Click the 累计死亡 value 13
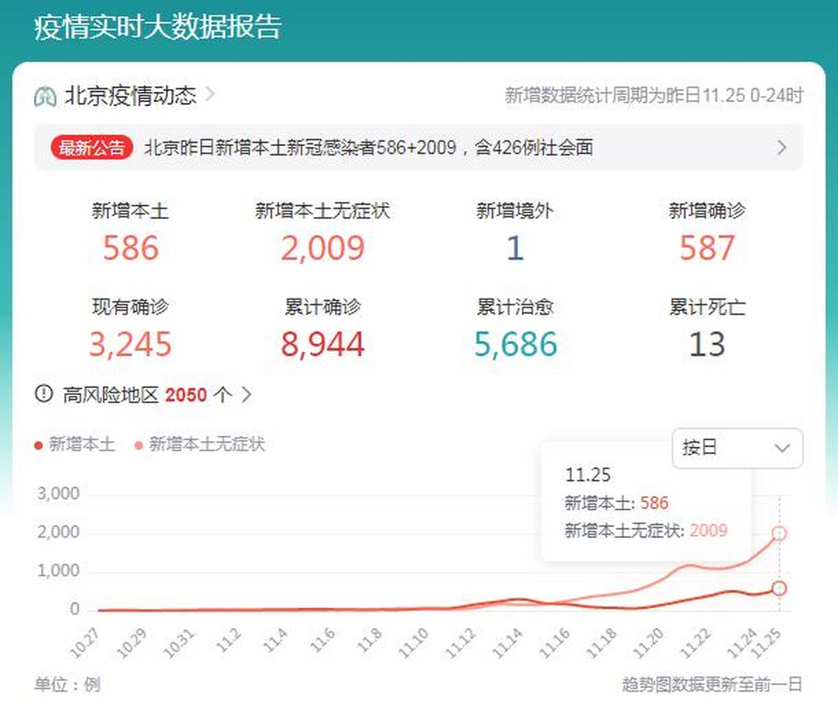The width and height of the screenshot is (838, 711). coord(707,344)
